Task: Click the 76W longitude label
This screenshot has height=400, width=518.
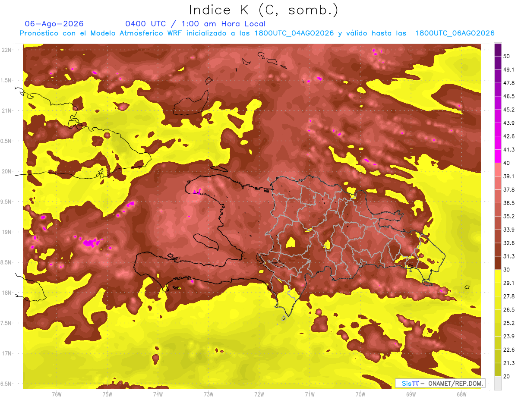Action: point(57,394)
